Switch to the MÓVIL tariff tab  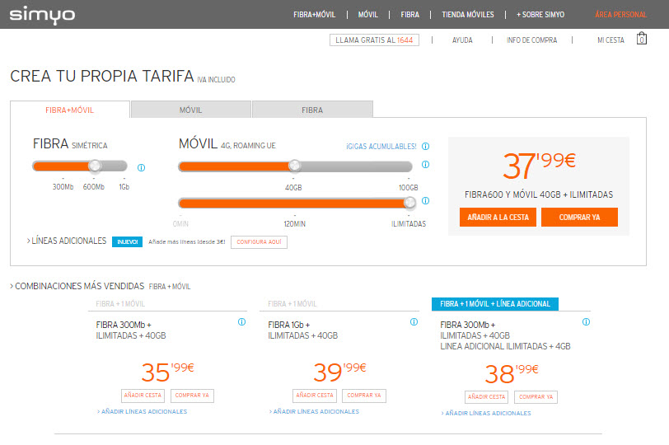click(190, 110)
